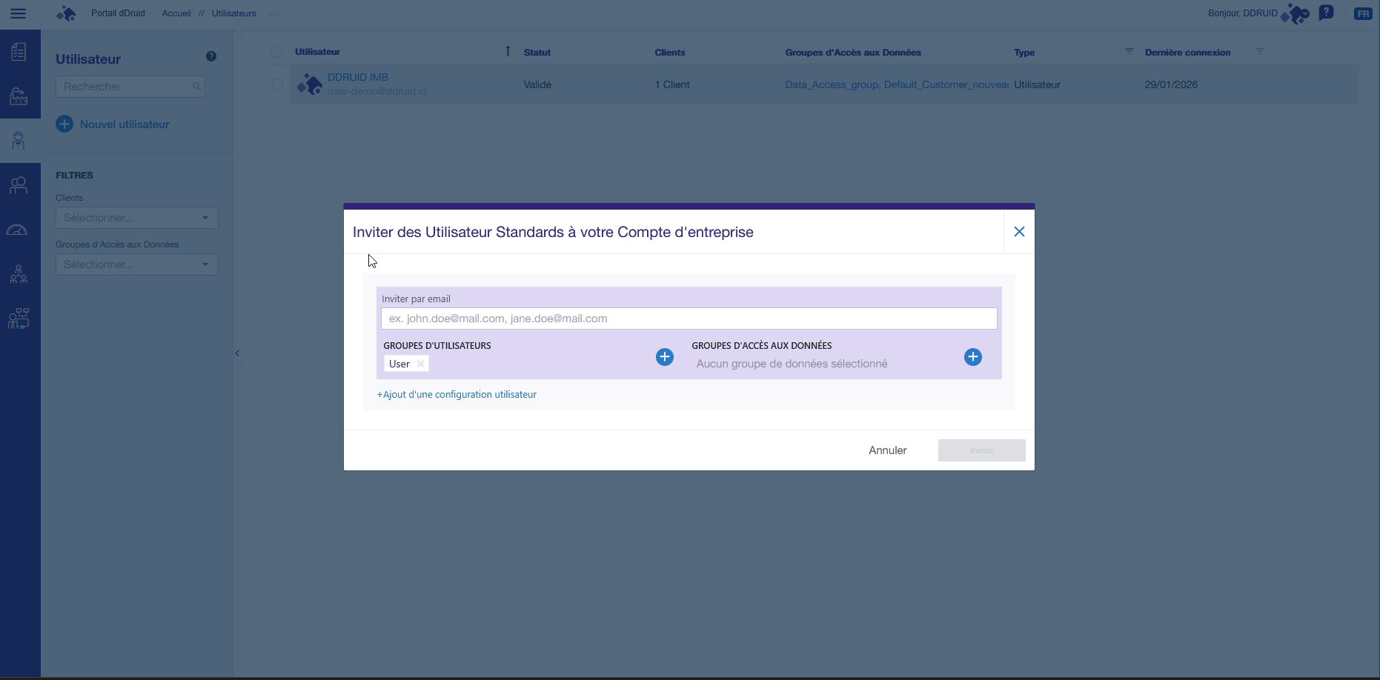The width and height of the screenshot is (1380, 680).
Task: Sort by Utilisateur column arrow
Action: 508,51
